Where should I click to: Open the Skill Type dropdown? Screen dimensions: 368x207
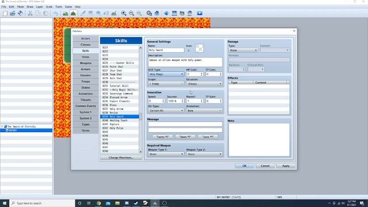166,74
